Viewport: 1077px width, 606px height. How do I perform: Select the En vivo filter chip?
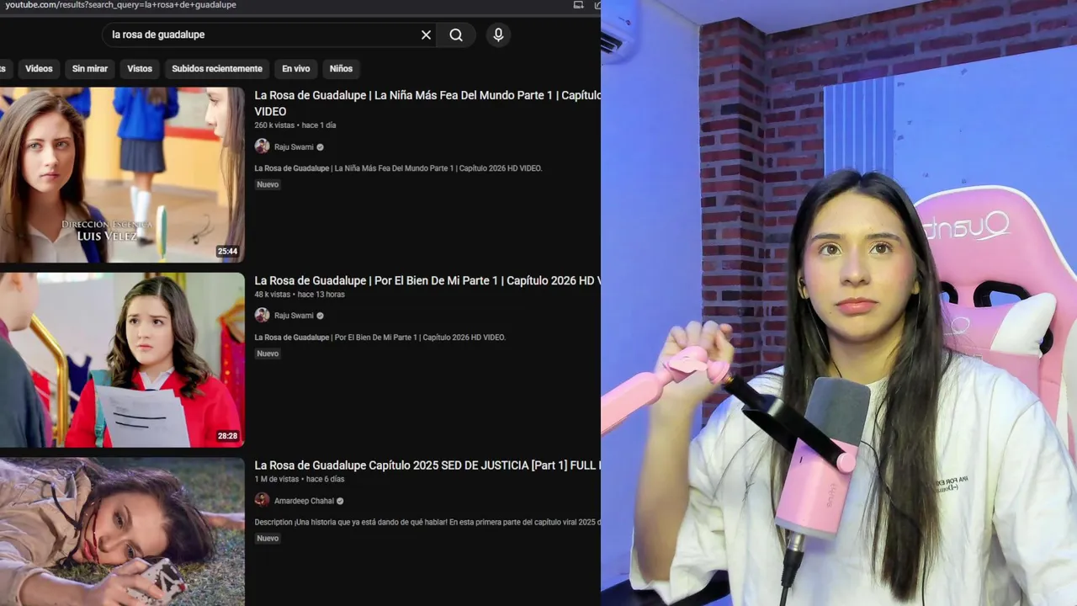coord(295,68)
